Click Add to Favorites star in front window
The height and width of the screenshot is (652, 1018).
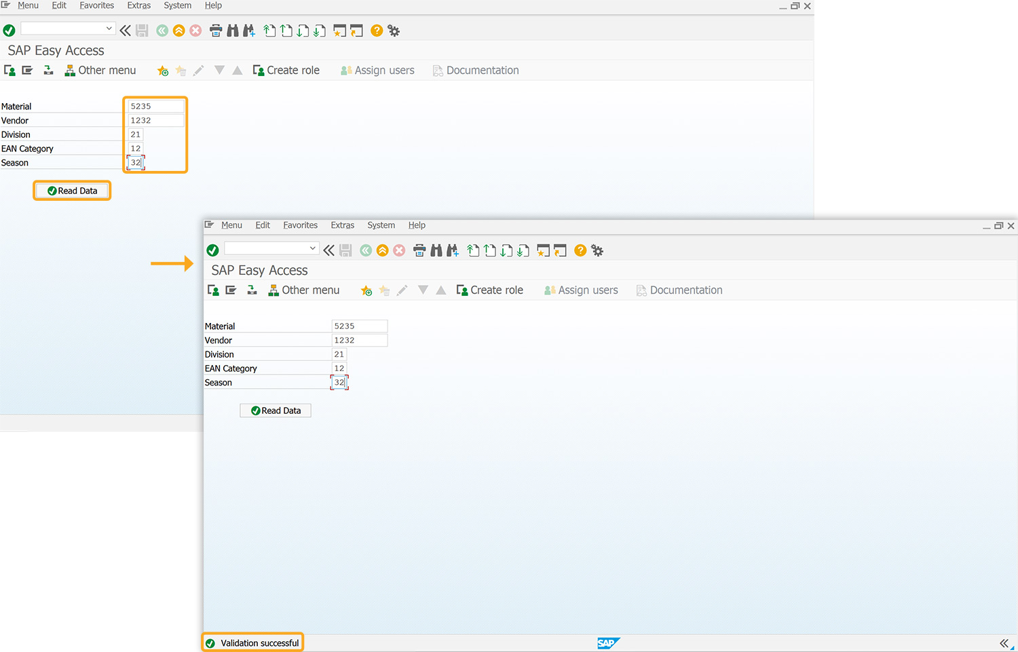pyautogui.click(x=366, y=290)
